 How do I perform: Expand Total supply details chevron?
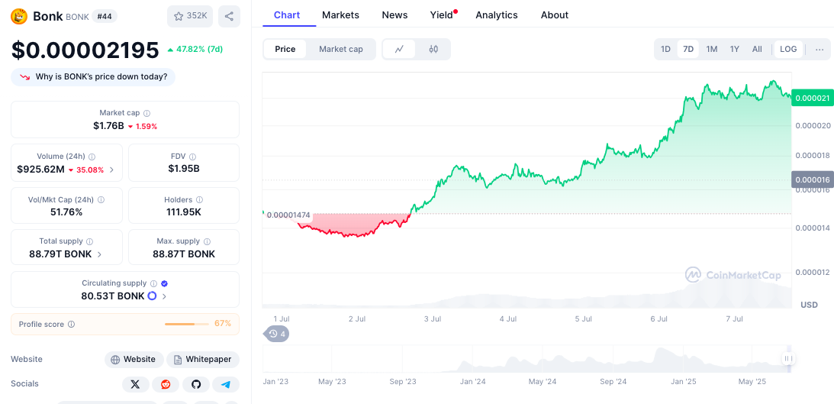(x=99, y=254)
